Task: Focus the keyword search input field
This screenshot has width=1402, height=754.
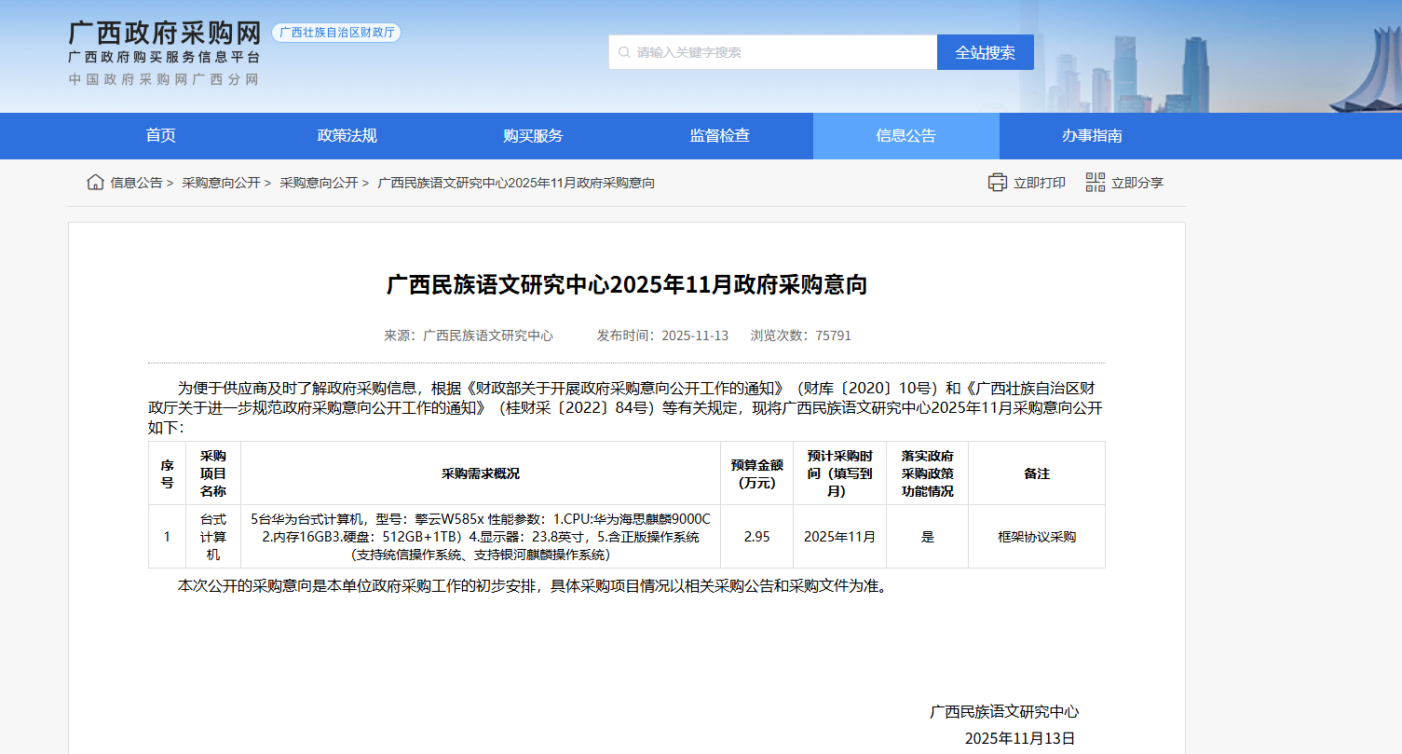Action: pyautogui.click(x=783, y=52)
